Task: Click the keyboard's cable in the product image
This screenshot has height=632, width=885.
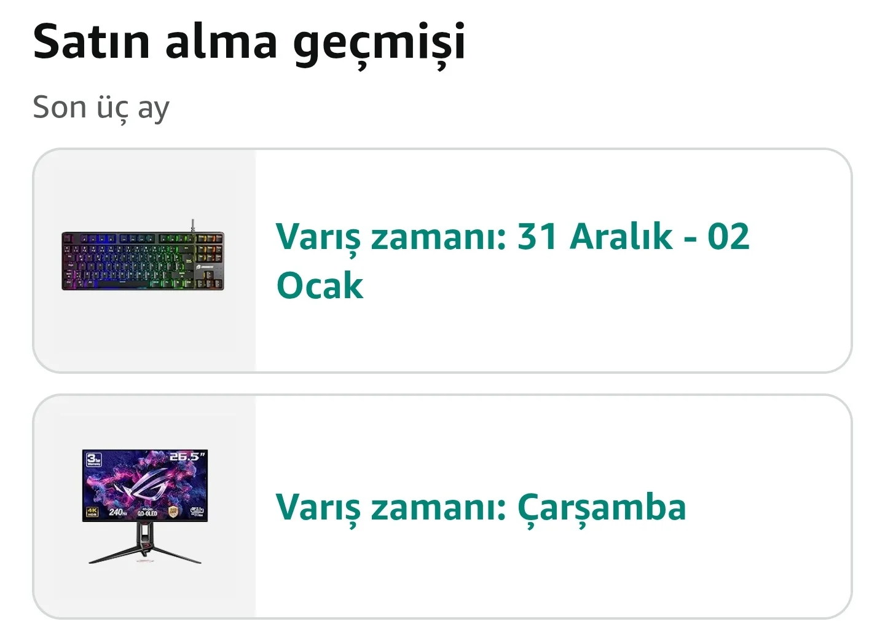Action: coord(192,226)
